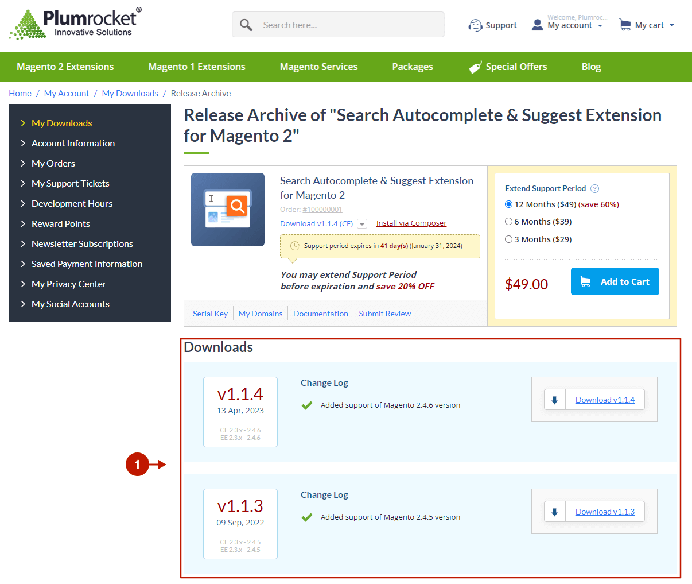
Task: Click the Search here input field
Action: pyautogui.click(x=348, y=25)
